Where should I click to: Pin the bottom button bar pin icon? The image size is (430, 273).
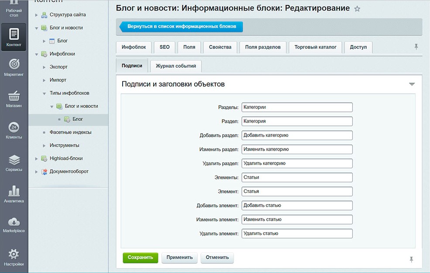coord(411,259)
